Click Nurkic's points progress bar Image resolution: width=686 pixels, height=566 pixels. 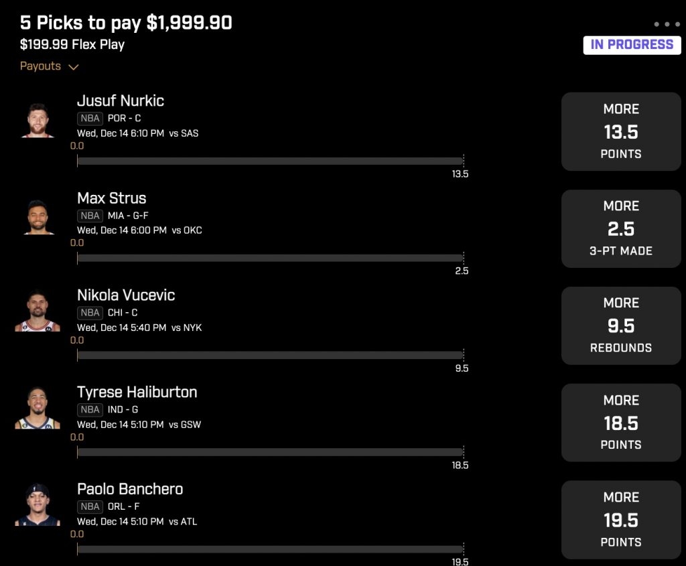coord(271,161)
